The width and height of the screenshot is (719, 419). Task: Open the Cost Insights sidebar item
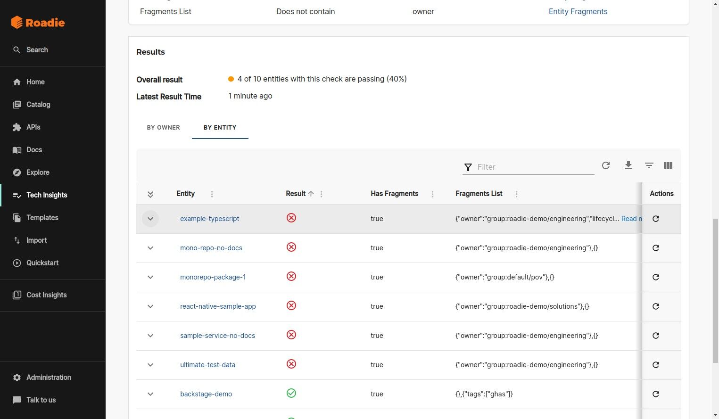(x=46, y=295)
